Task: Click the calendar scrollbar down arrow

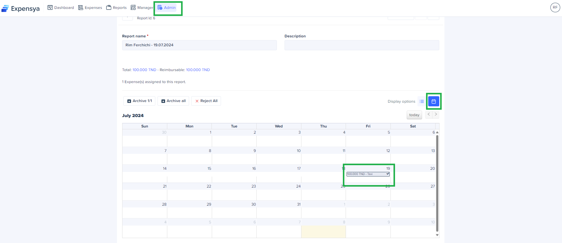Action: coord(437,235)
